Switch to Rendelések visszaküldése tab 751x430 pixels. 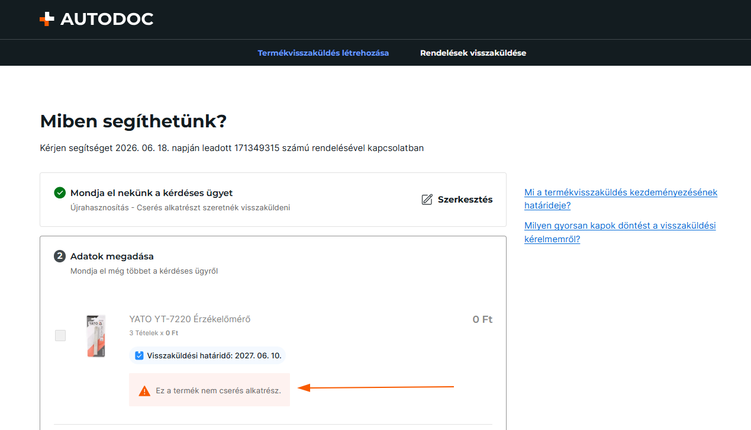[473, 53]
